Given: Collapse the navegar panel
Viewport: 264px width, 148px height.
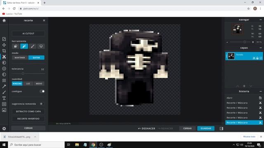Looking at the screenshot, I should pyautogui.click(x=261, y=20).
